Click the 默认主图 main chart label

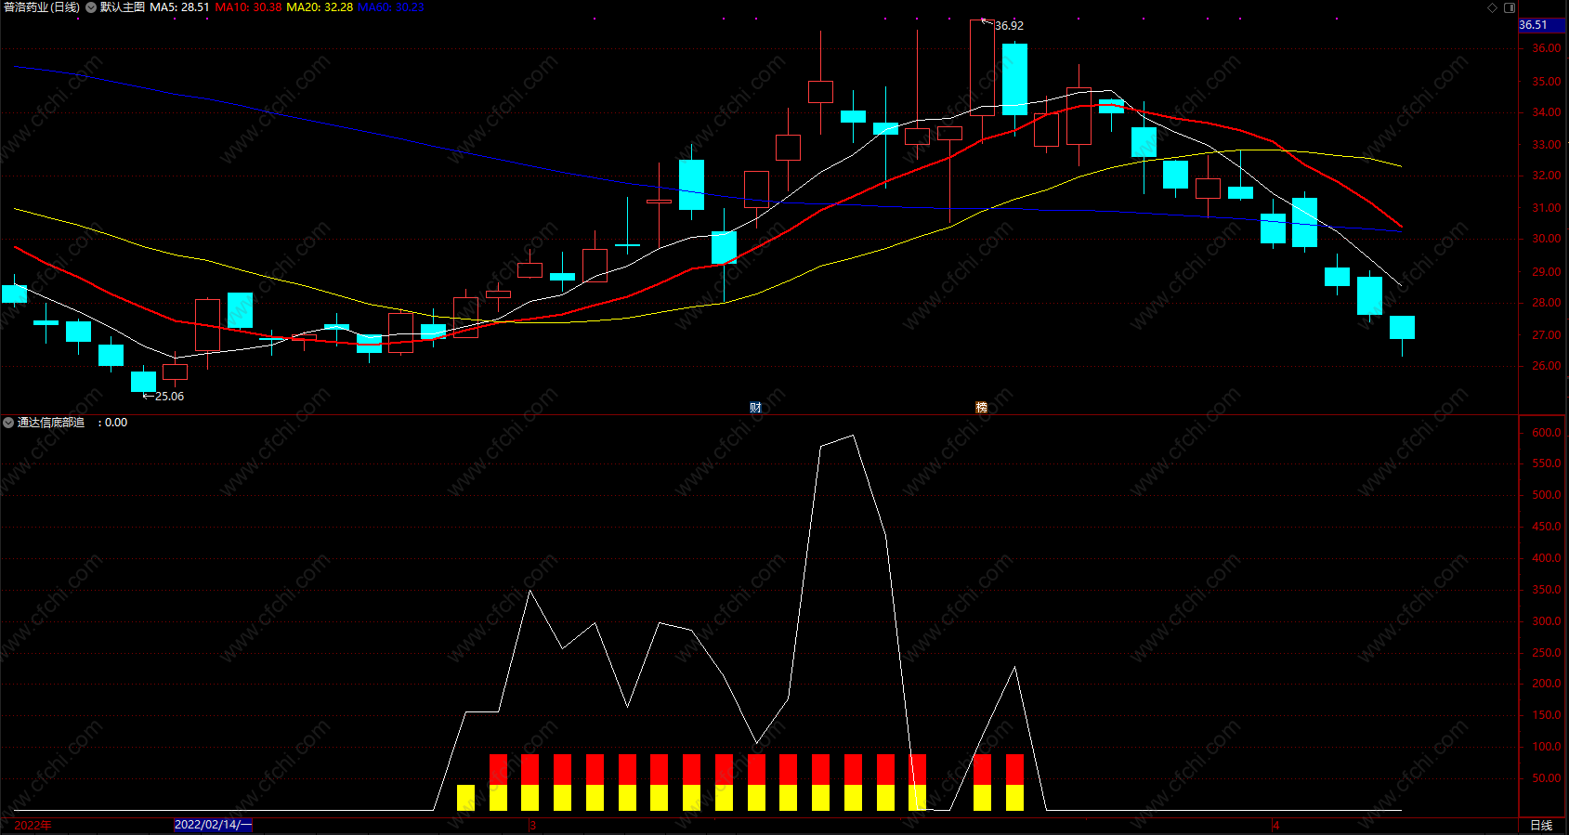[x=123, y=7]
